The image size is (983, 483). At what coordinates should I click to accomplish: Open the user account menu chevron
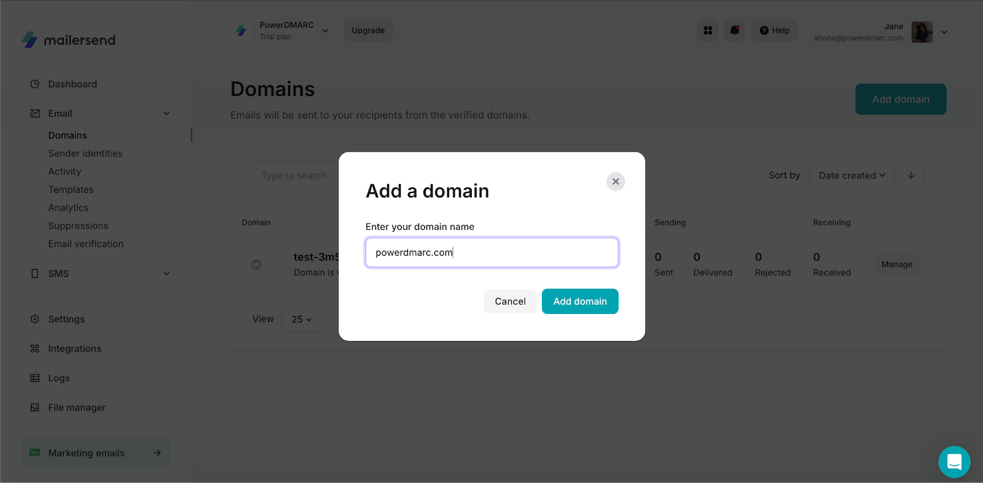(944, 32)
